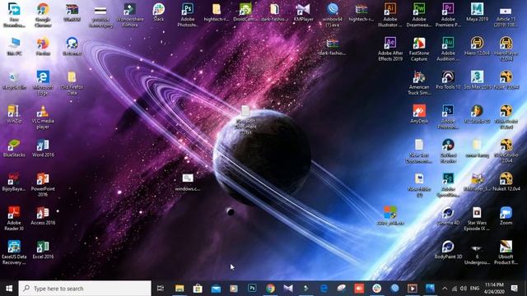This screenshot has width=527, height=296.
Task: Launch BodyPaint 3D from desktop
Action: pyautogui.click(x=448, y=249)
